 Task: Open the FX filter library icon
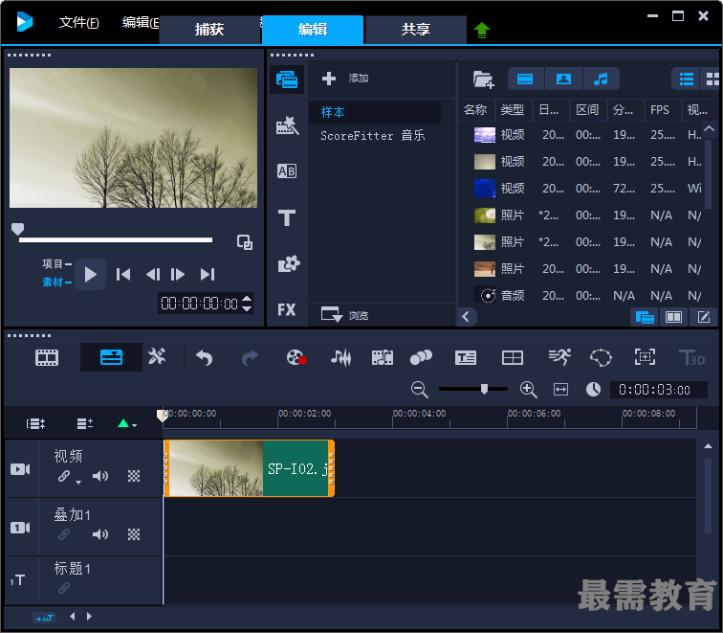(287, 310)
